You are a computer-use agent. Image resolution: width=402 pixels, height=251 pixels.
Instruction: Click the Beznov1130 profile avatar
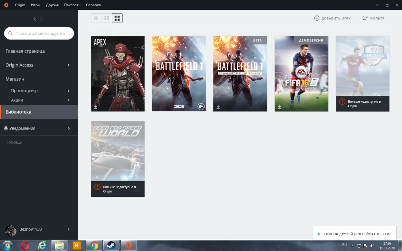11,231
